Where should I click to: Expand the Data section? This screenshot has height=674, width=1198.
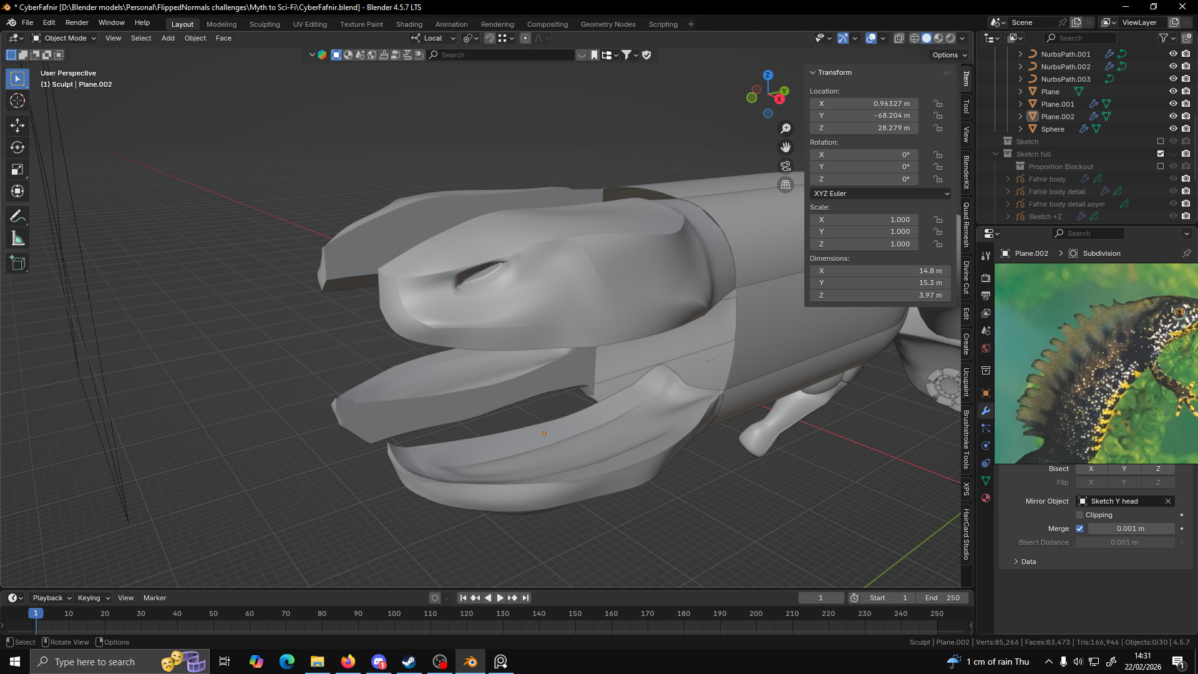point(1028,562)
